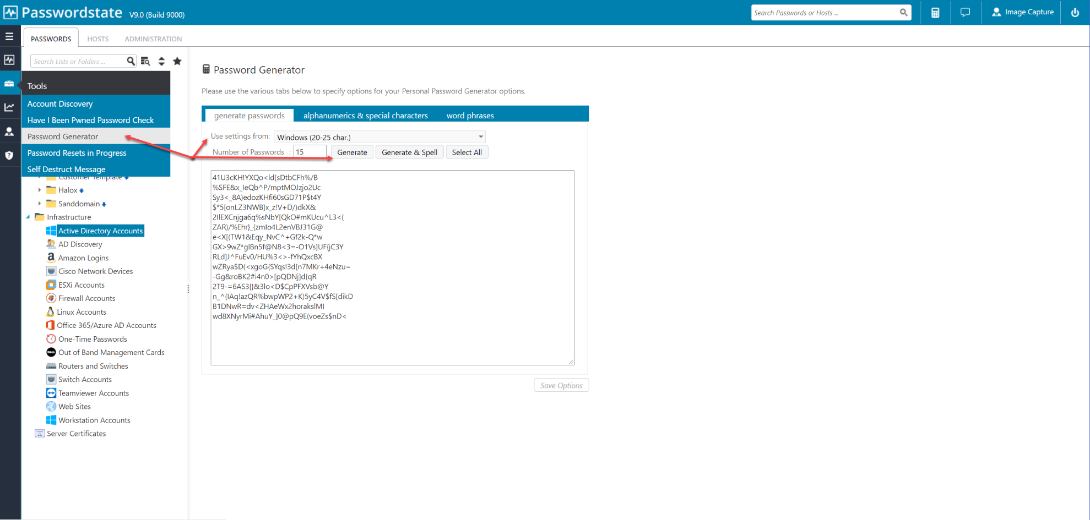The image size is (1090, 520).
Task: Click the user icon in the sidebar
Action: (x=9, y=132)
